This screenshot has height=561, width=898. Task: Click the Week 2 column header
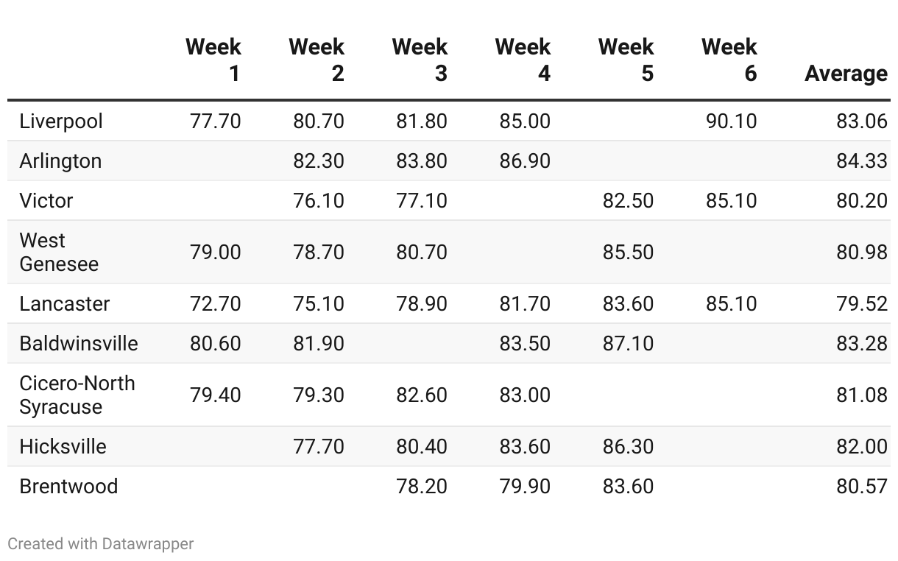point(317,60)
